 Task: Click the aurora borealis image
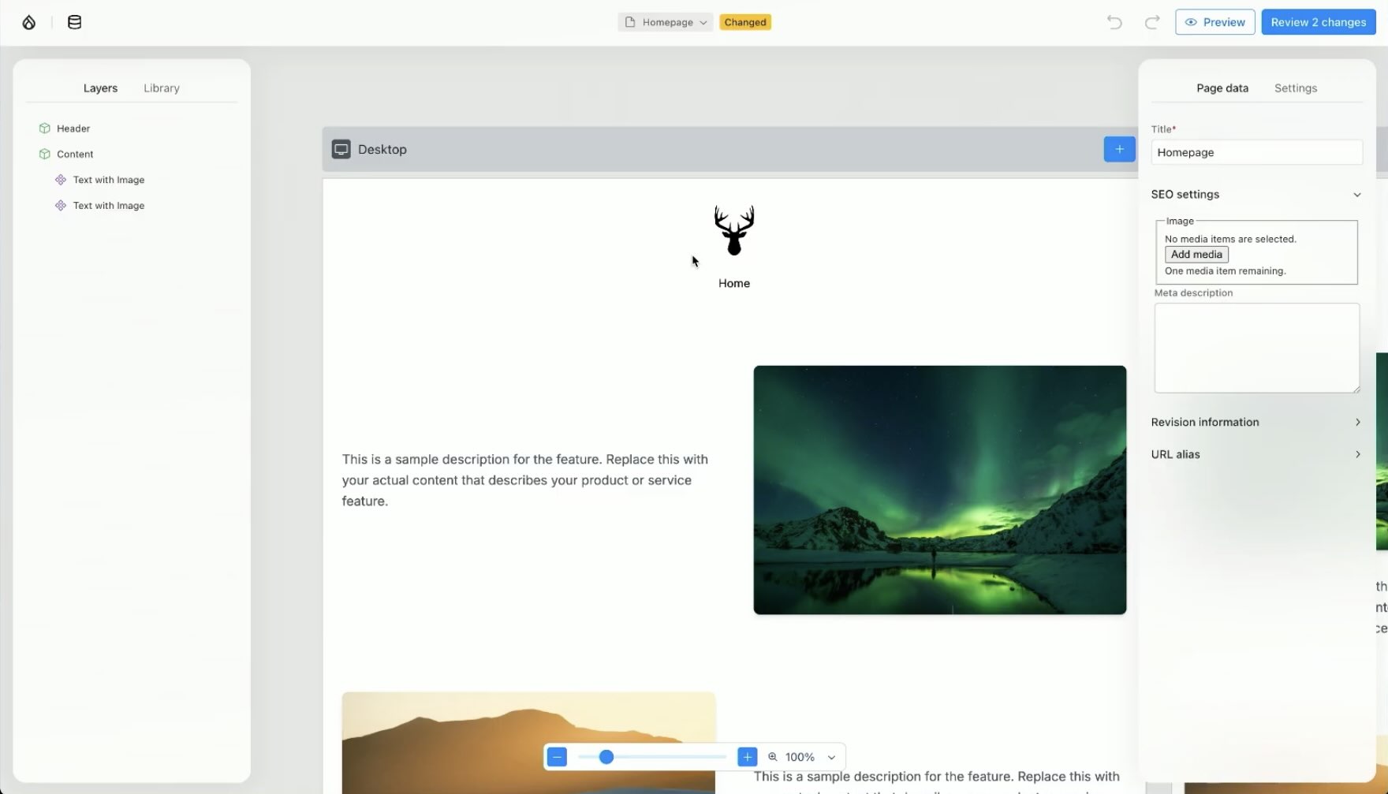(x=940, y=490)
